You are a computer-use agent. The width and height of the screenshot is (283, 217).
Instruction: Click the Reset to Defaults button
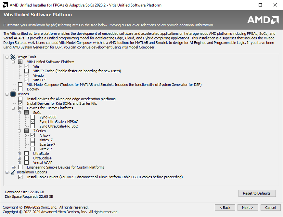(x=257, y=193)
